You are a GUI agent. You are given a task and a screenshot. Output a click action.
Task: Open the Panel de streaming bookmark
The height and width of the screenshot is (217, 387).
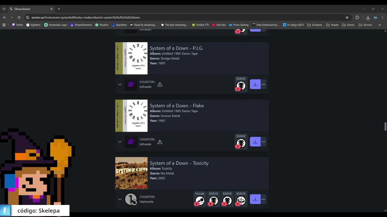[143, 25]
